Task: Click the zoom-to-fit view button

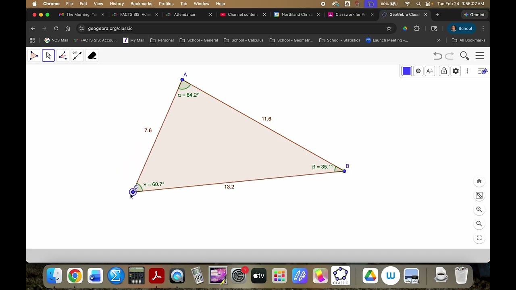Action: point(479,195)
